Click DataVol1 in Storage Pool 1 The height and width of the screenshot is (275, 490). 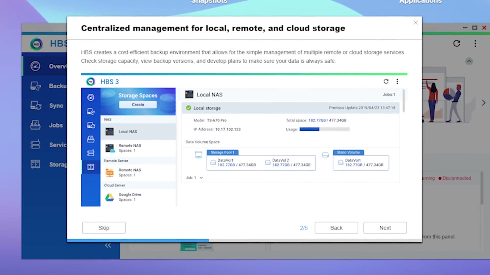(233, 162)
